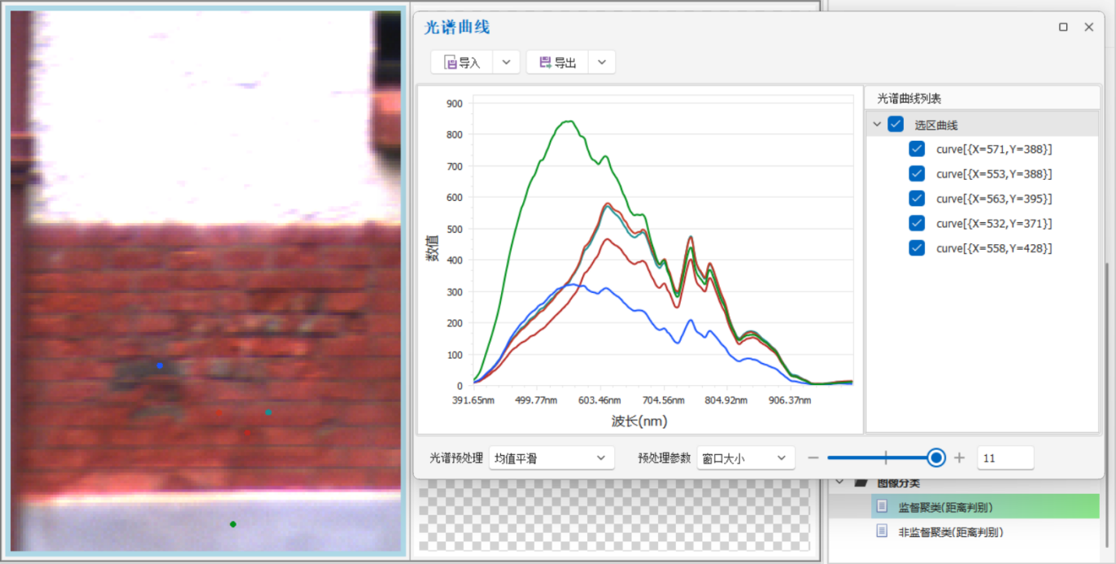Open the 窗口大小 parameter dropdown
The width and height of the screenshot is (1116, 564).
(x=745, y=458)
